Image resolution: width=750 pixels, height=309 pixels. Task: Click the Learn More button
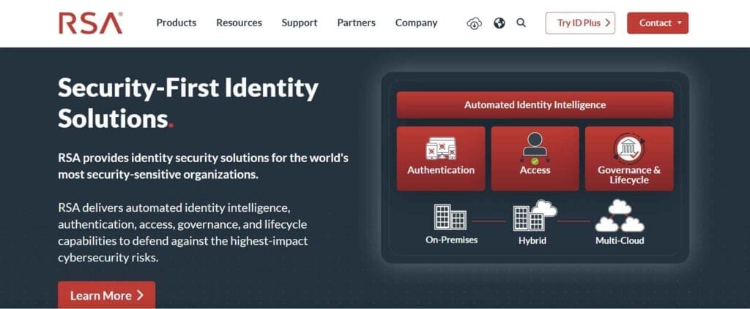pos(107,294)
